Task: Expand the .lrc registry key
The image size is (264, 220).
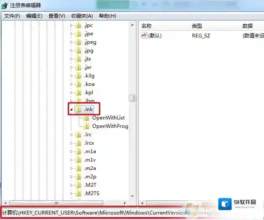Action: (x=72, y=135)
